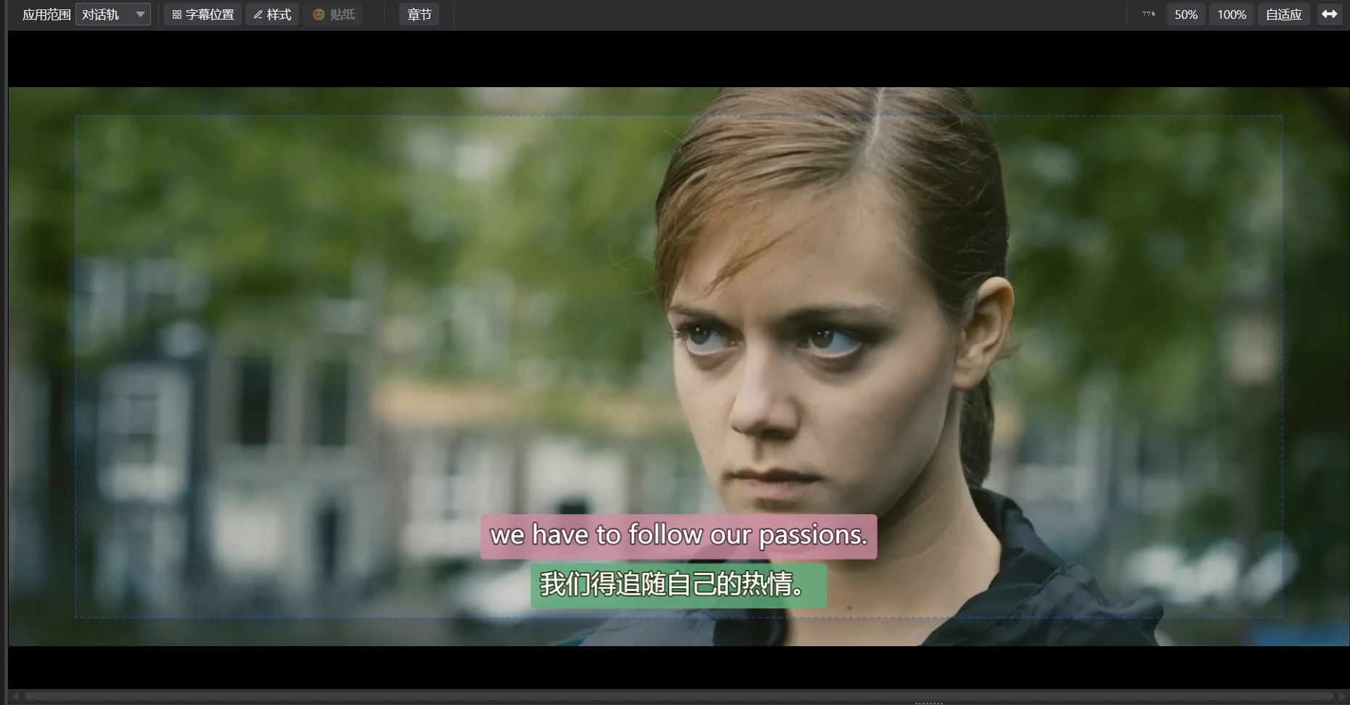Click the black letterbox area above the video
Viewport: 1350px width, 705px height.
click(679, 59)
